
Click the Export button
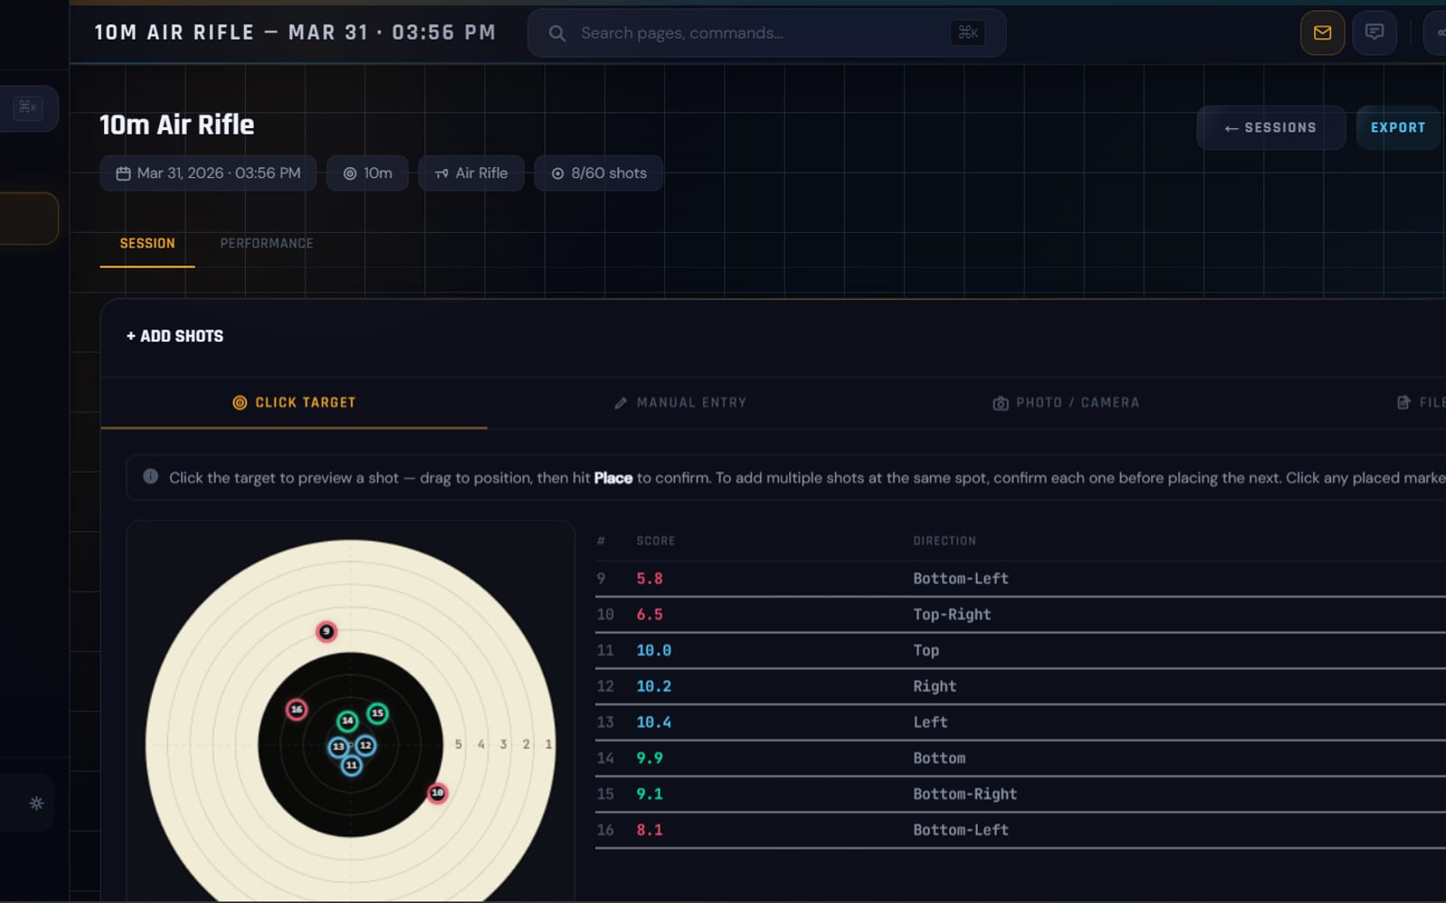click(1398, 127)
